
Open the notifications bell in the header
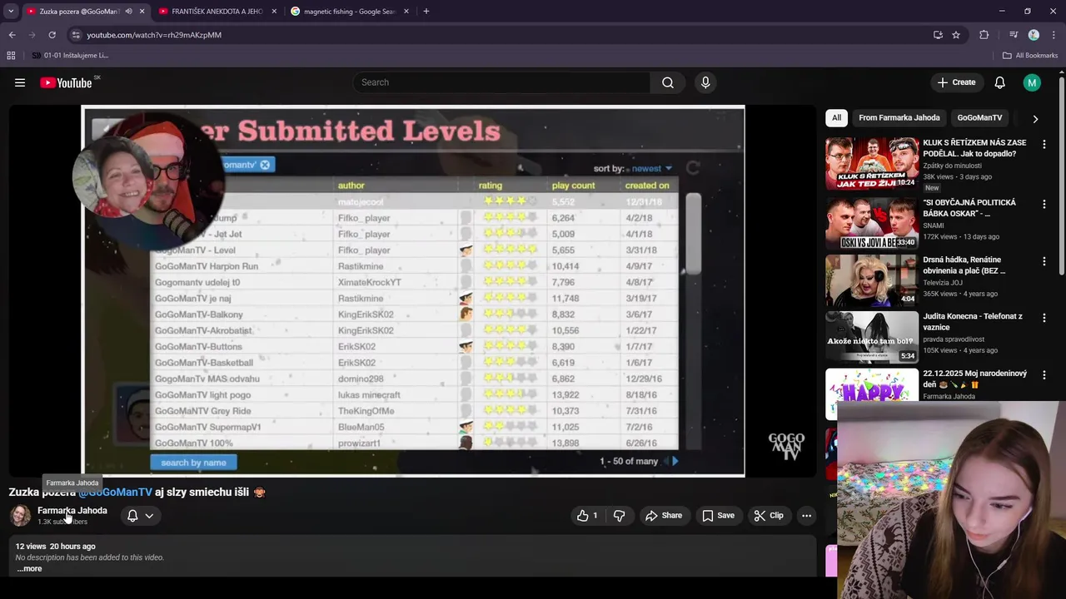[x=1000, y=82]
